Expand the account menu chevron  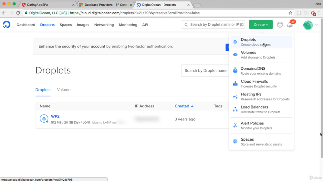tap(317, 25)
